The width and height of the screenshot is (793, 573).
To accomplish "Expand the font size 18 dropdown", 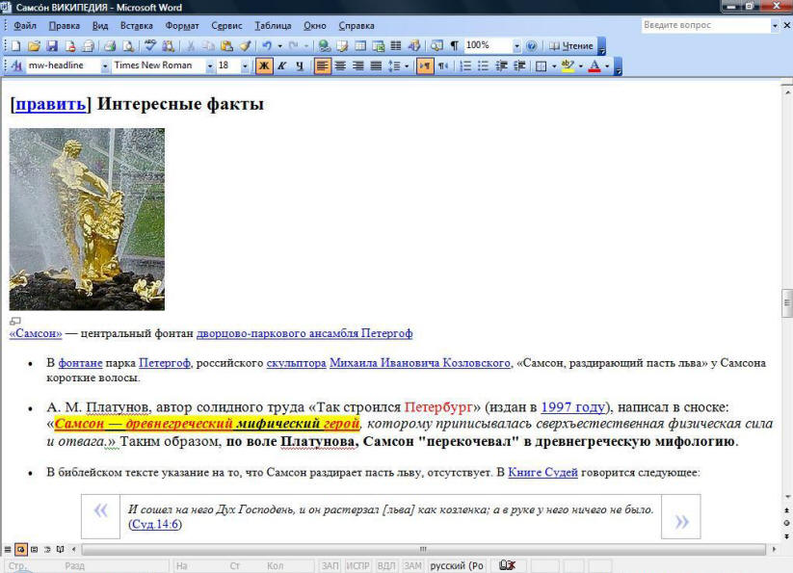I will tap(245, 66).
